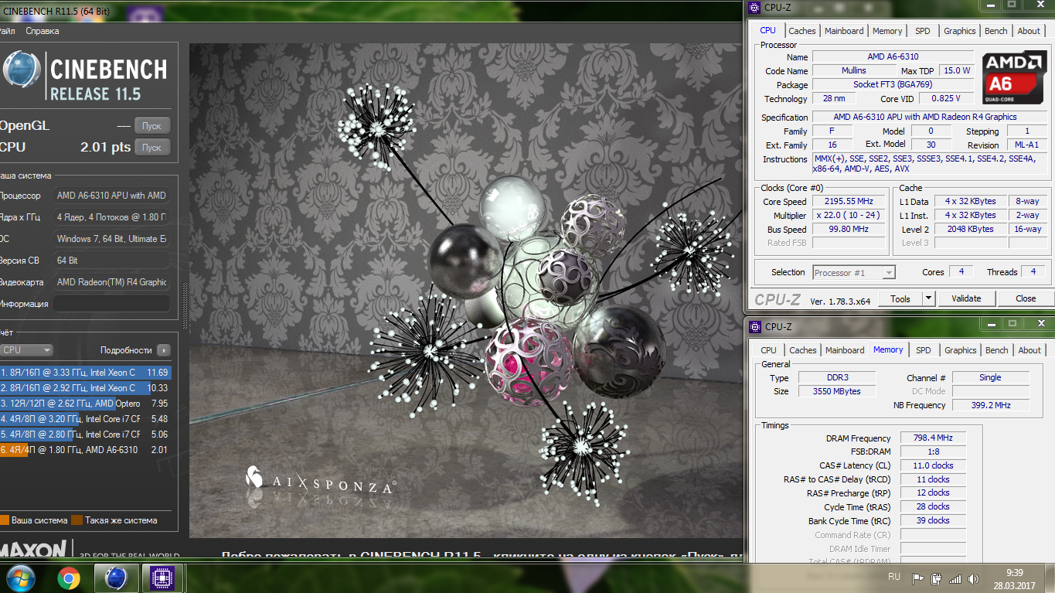Switch to Memory tab in upper CPU-Z
This screenshot has width=1055, height=593.
pyautogui.click(x=887, y=31)
